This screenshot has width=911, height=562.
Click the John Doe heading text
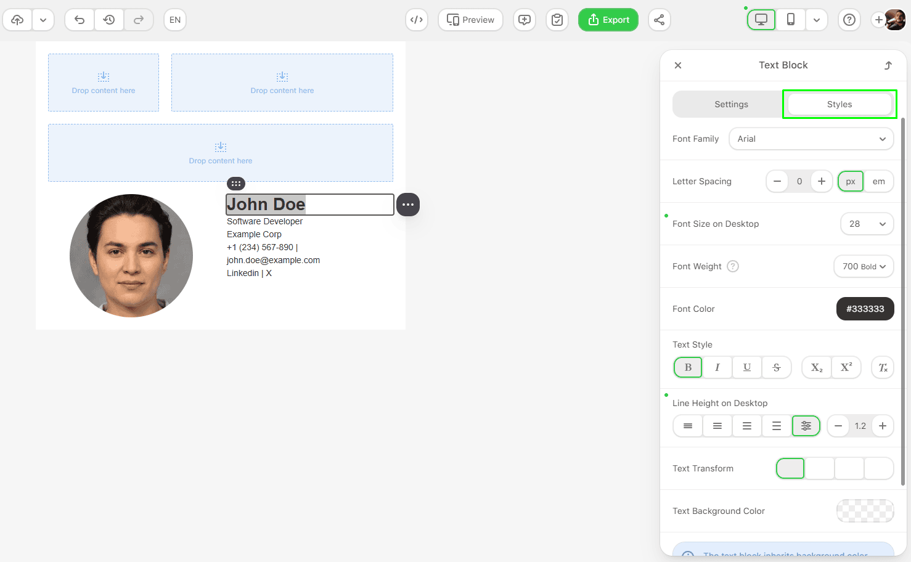(x=266, y=205)
